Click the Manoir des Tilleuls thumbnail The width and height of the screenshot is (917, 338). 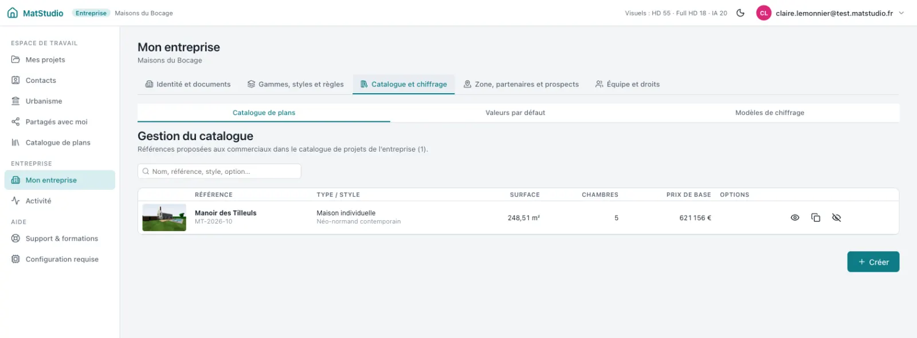point(164,217)
